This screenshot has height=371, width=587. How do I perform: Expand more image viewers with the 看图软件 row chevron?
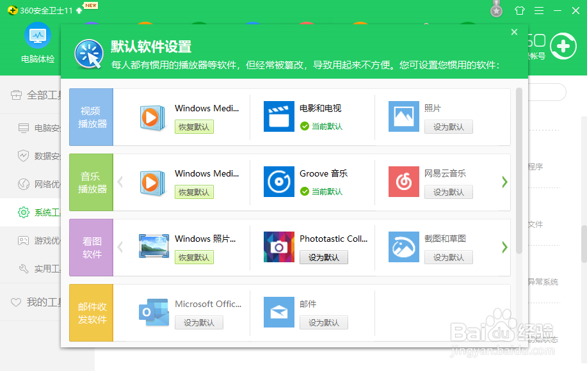coord(504,247)
